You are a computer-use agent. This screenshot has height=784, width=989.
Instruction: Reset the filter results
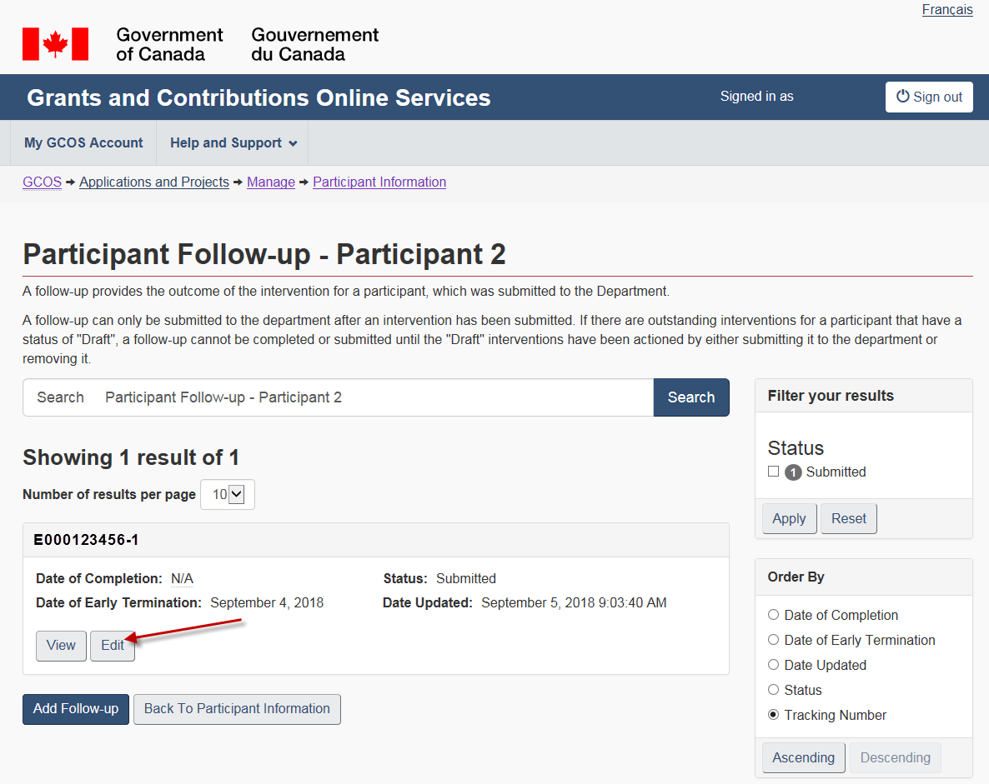(x=848, y=518)
